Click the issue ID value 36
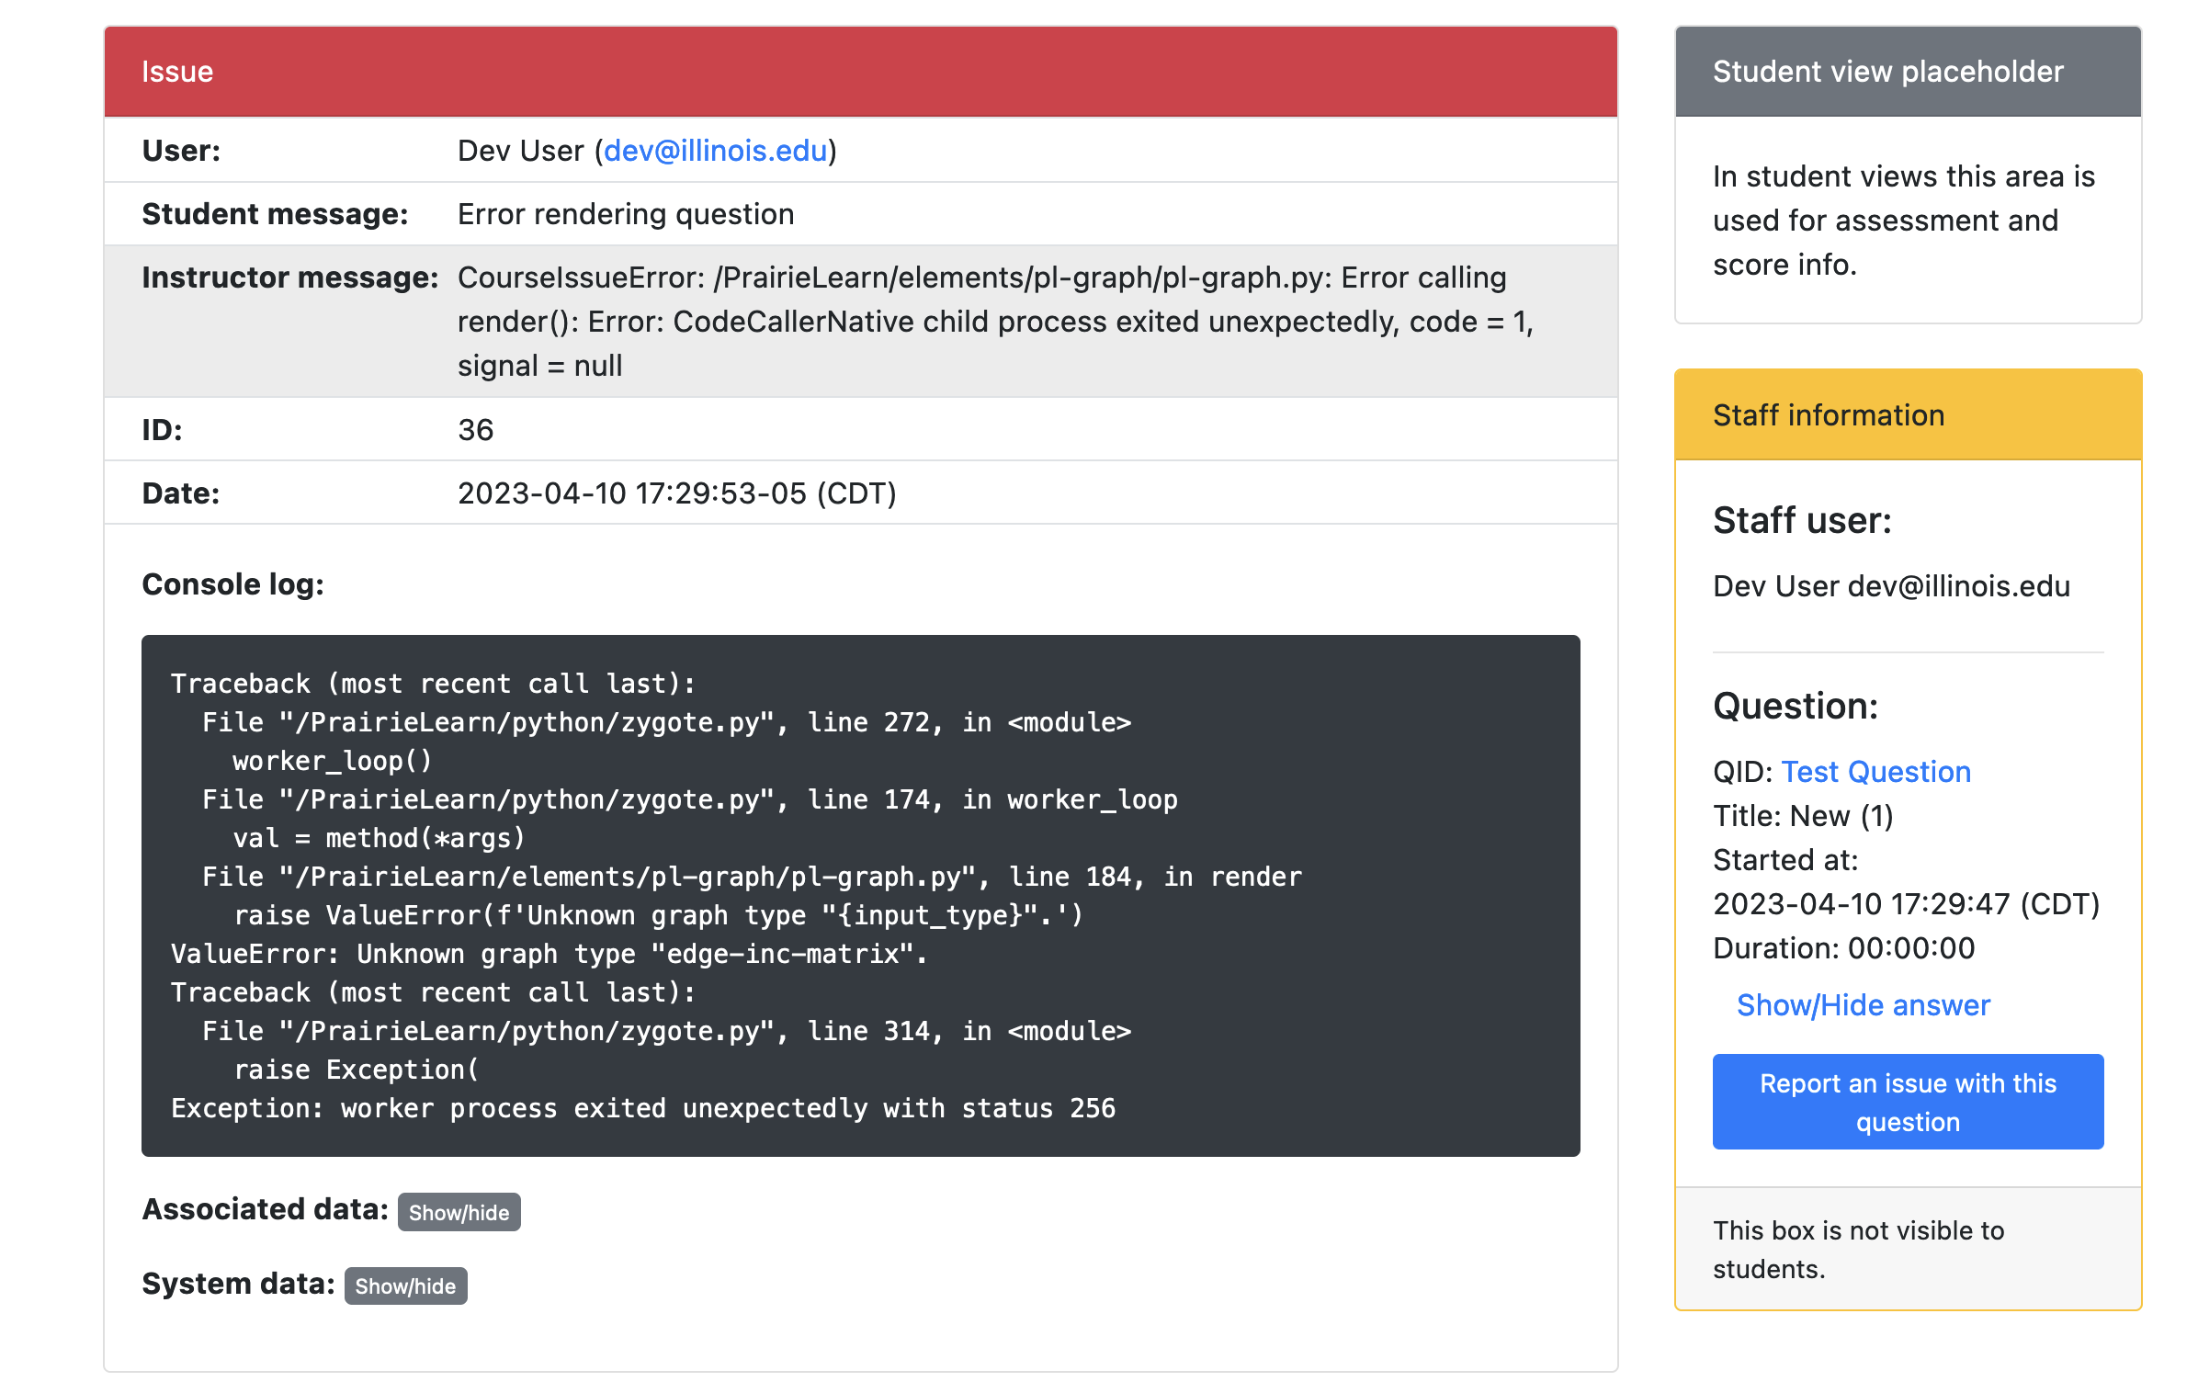2198x1393 pixels. point(476,428)
